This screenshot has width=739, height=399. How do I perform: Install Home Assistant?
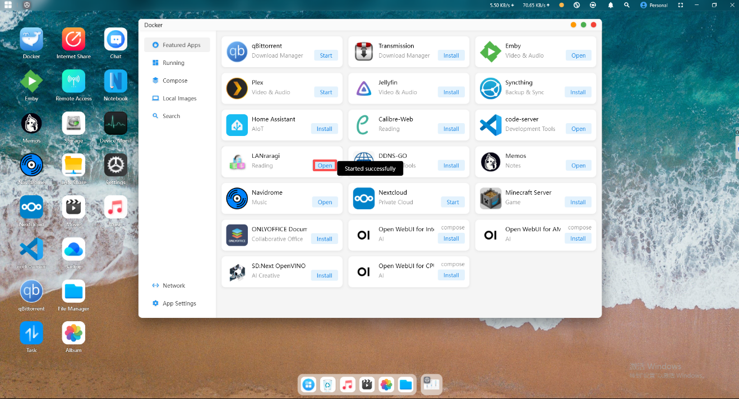tap(325, 129)
